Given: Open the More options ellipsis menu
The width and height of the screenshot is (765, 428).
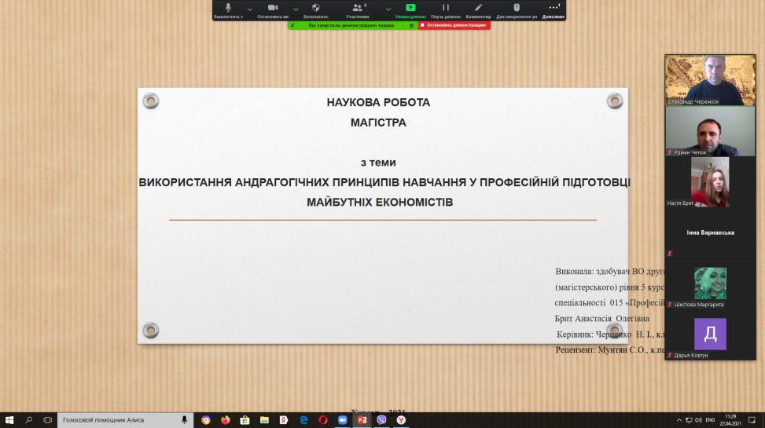Looking at the screenshot, I should pyautogui.click(x=554, y=8).
